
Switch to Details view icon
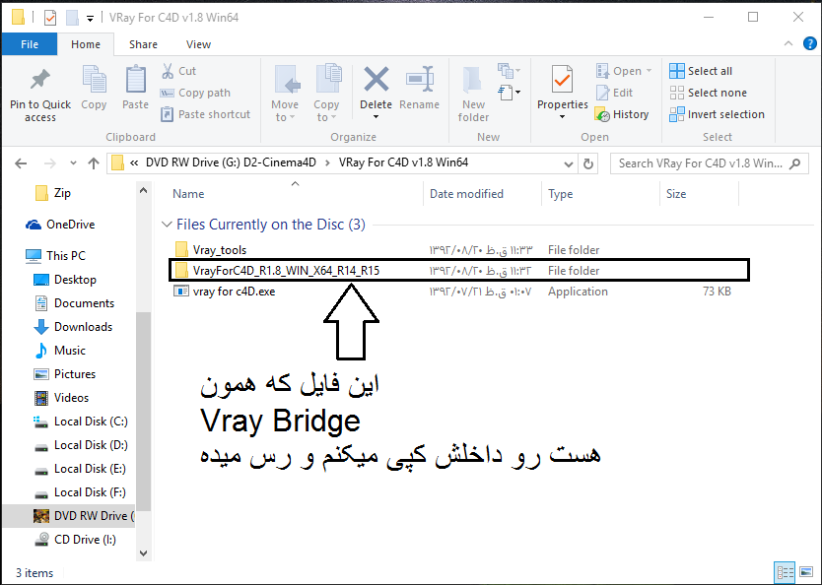(785, 572)
